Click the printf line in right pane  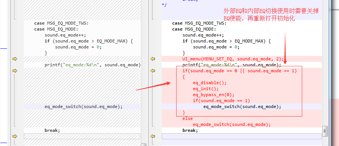click(x=232, y=65)
